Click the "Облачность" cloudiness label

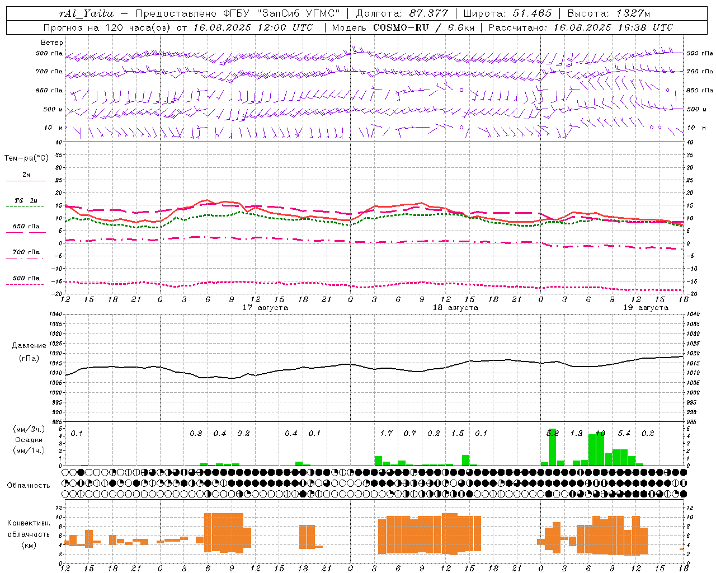click(29, 486)
